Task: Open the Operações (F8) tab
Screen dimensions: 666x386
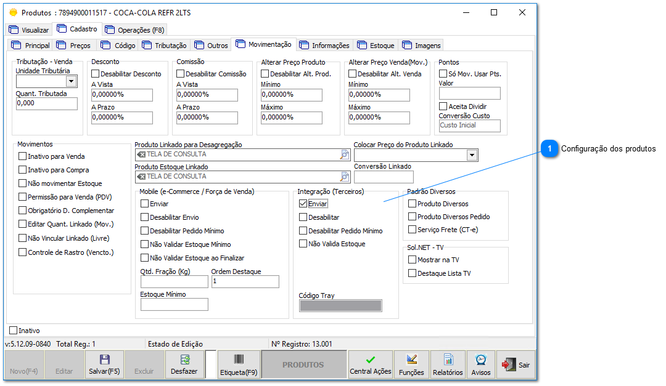Action: coord(134,30)
